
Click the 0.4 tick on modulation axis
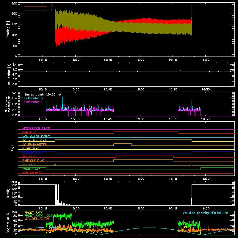pos(15,93)
